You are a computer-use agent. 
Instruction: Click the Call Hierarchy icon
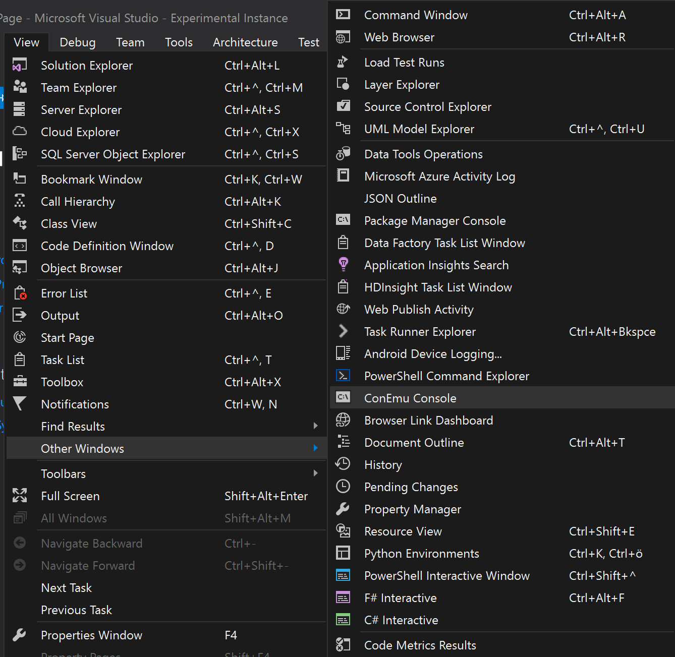[20, 202]
